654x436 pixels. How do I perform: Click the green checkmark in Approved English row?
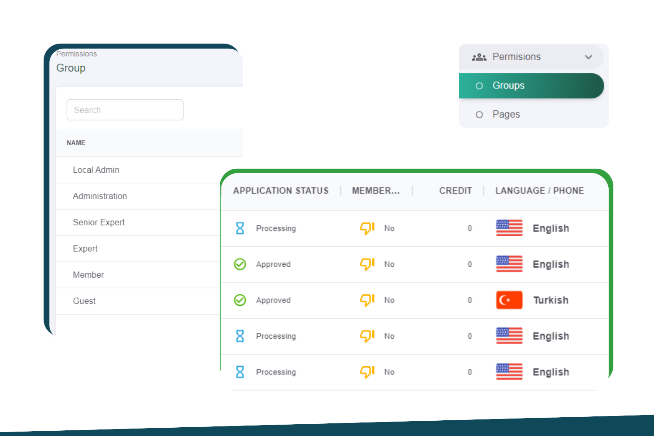click(x=240, y=264)
